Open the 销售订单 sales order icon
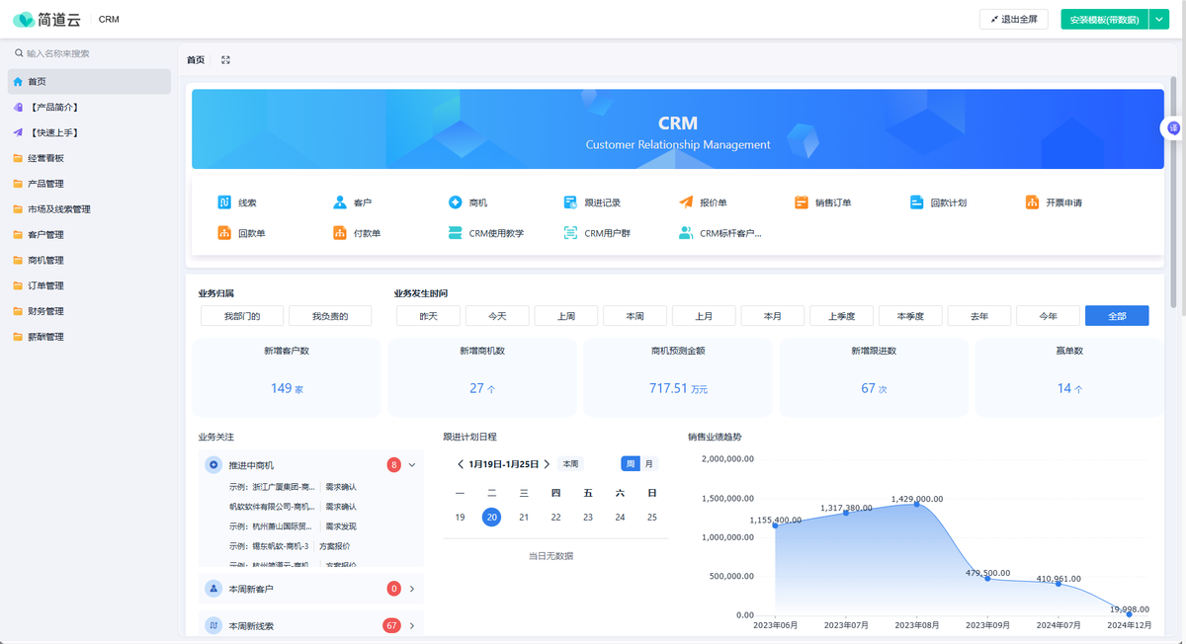Screen dimensions: 1186x644 [x=802, y=202]
